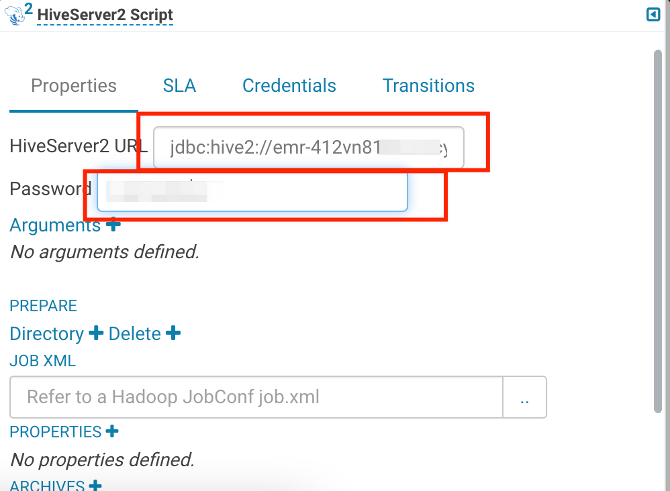Switch to the SLA tab
The width and height of the screenshot is (670, 491).
point(179,86)
